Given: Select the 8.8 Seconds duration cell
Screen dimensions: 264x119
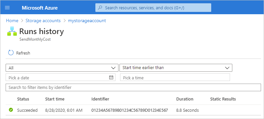Looking at the screenshot, I should 187,110.
